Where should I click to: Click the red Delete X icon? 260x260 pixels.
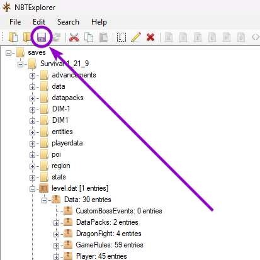[150, 37]
